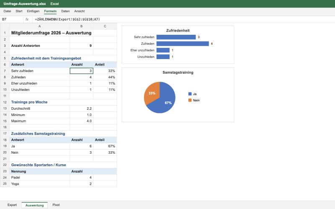Click the Zusätzliches Samstagstraining heading
The image size is (335, 209).
[38, 134]
